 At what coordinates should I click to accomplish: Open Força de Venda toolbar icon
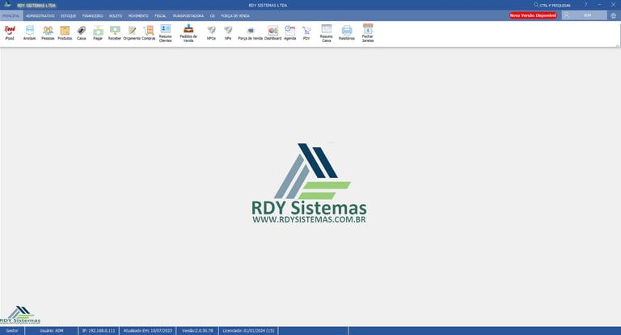251,32
